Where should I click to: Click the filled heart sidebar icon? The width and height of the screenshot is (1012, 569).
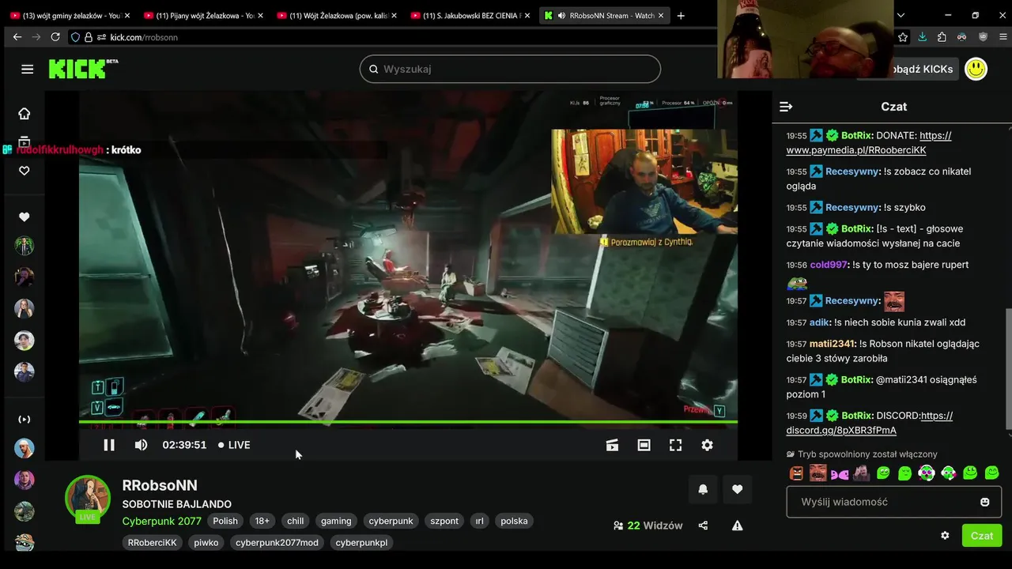25,217
